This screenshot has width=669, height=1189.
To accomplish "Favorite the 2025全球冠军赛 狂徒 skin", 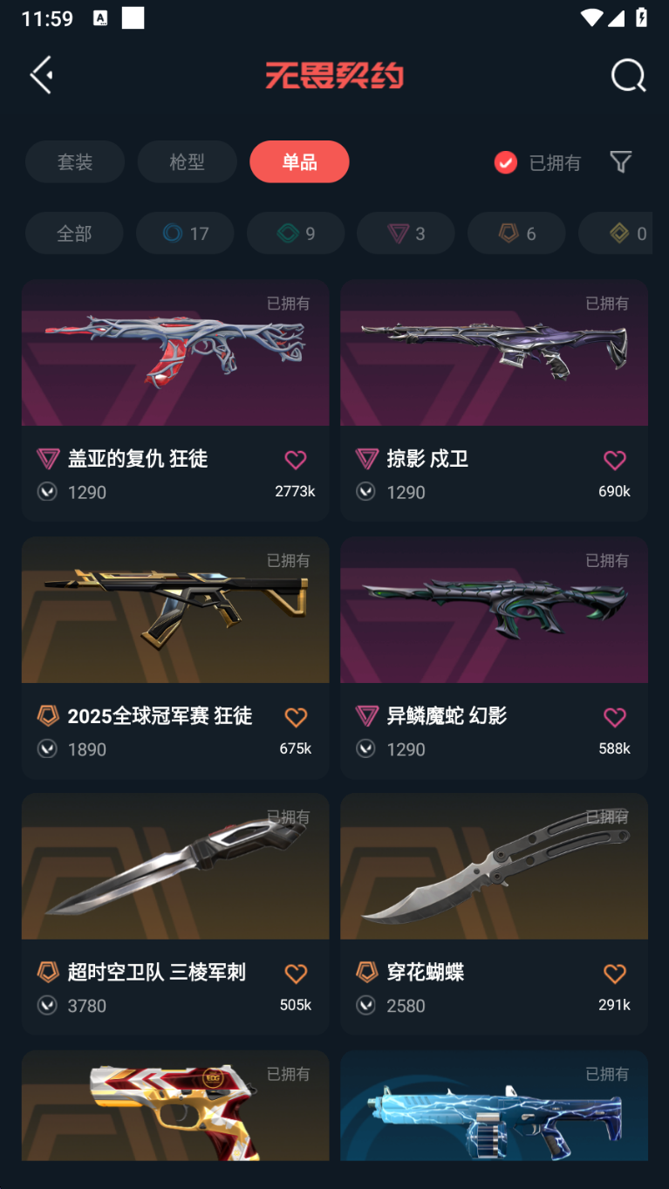I will (296, 717).
